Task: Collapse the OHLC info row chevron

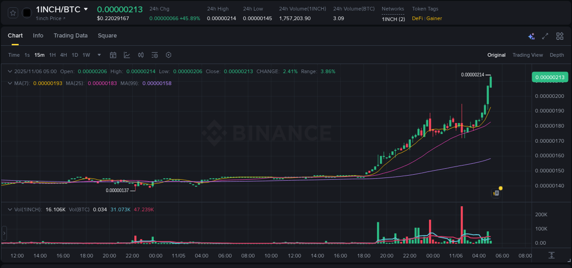Action: (x=10, y=71)
